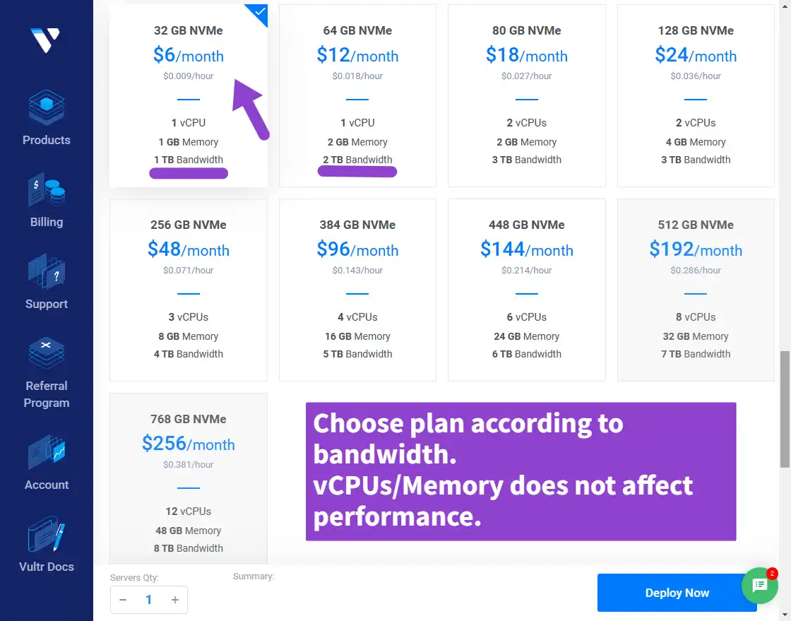Choose the 256 GB NVMe $48/month plan
791x621 pixels.
[x=188, y=290]
